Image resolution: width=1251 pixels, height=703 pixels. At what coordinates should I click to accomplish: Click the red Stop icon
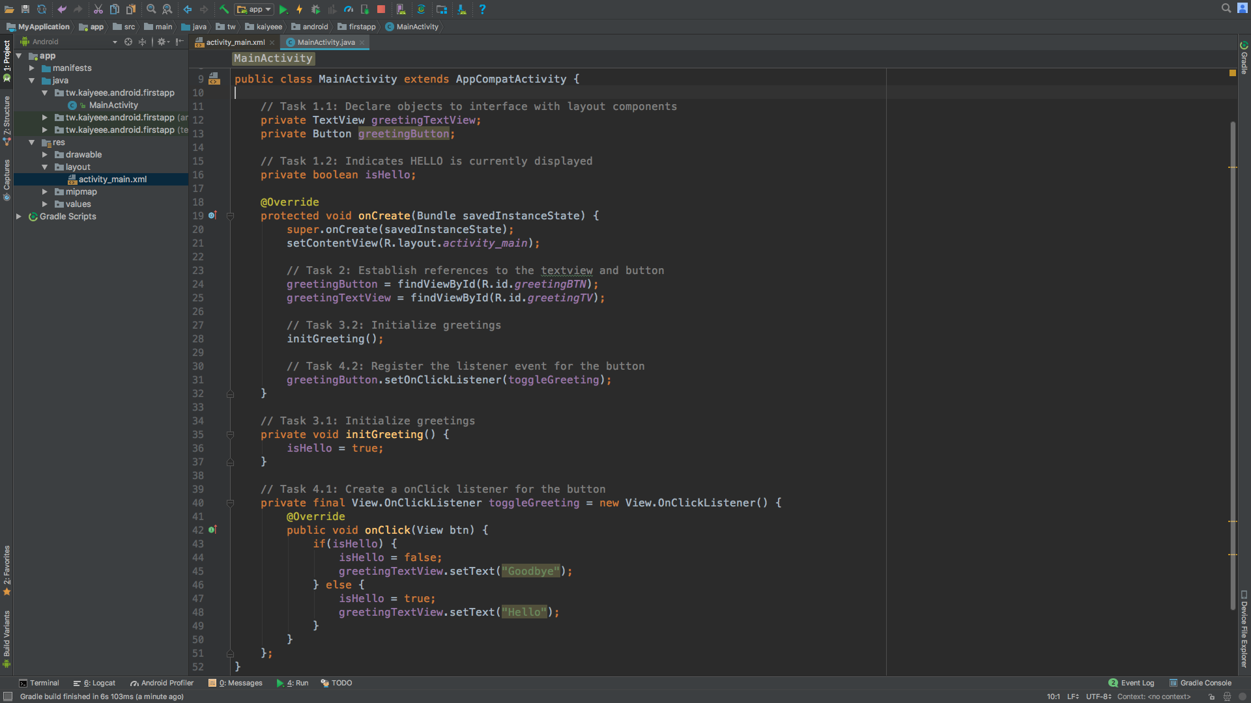coord(381,9)
